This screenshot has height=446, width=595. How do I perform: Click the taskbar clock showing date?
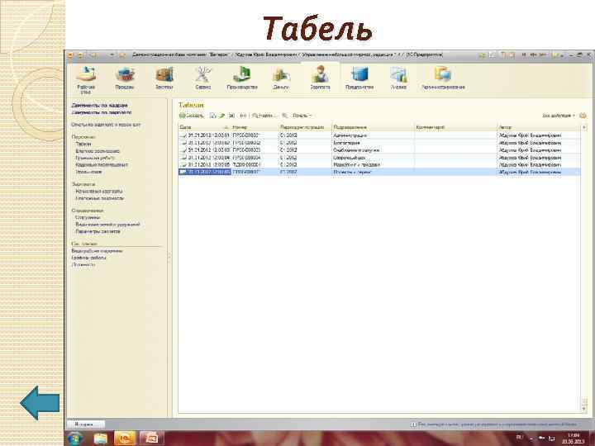pos(573,439)
